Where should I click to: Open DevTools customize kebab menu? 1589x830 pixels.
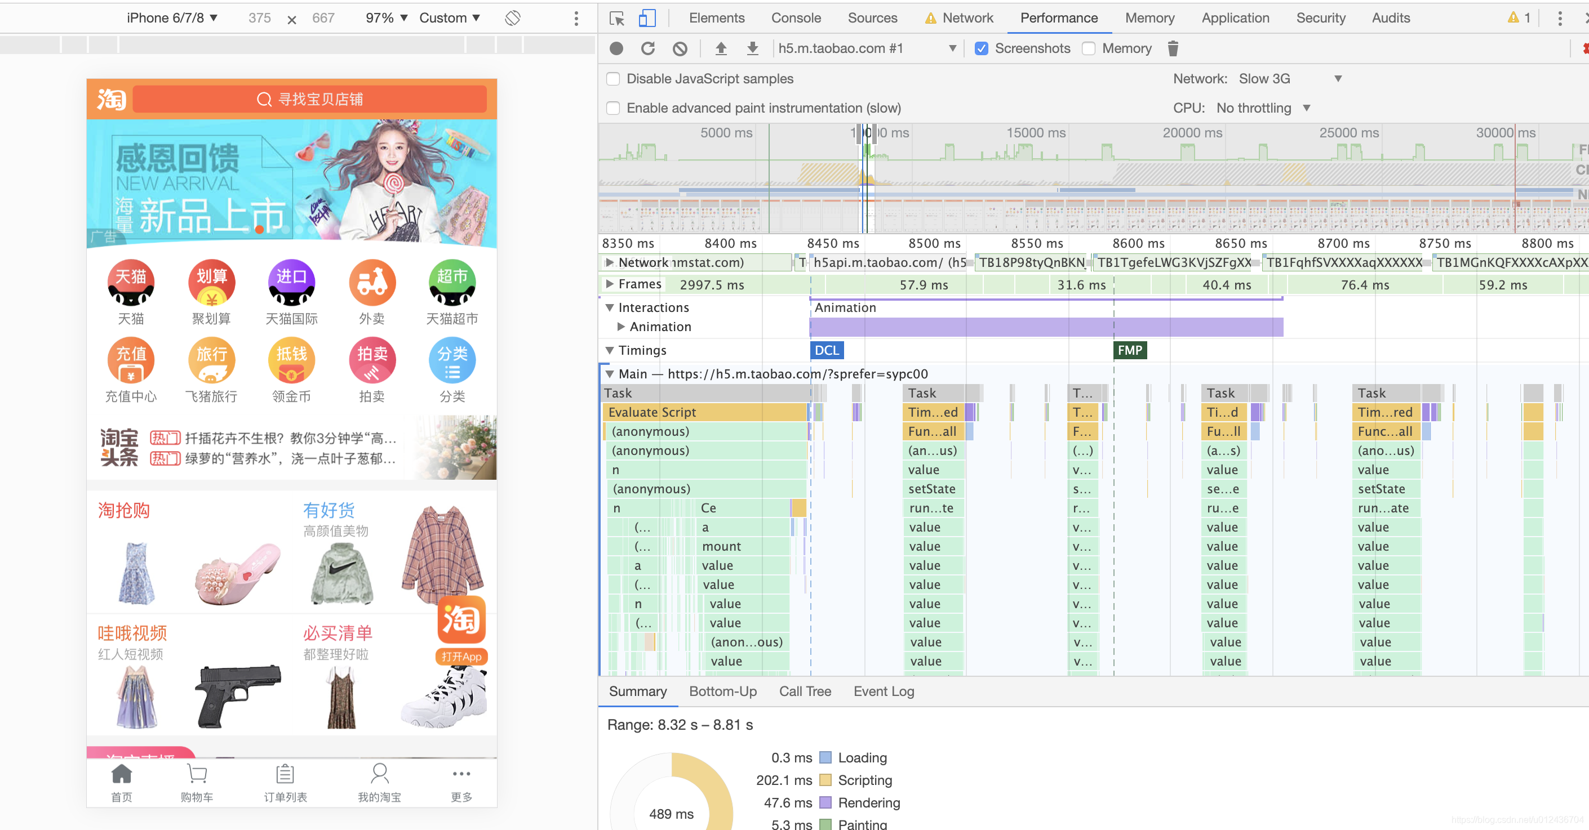click(1559, 19)
